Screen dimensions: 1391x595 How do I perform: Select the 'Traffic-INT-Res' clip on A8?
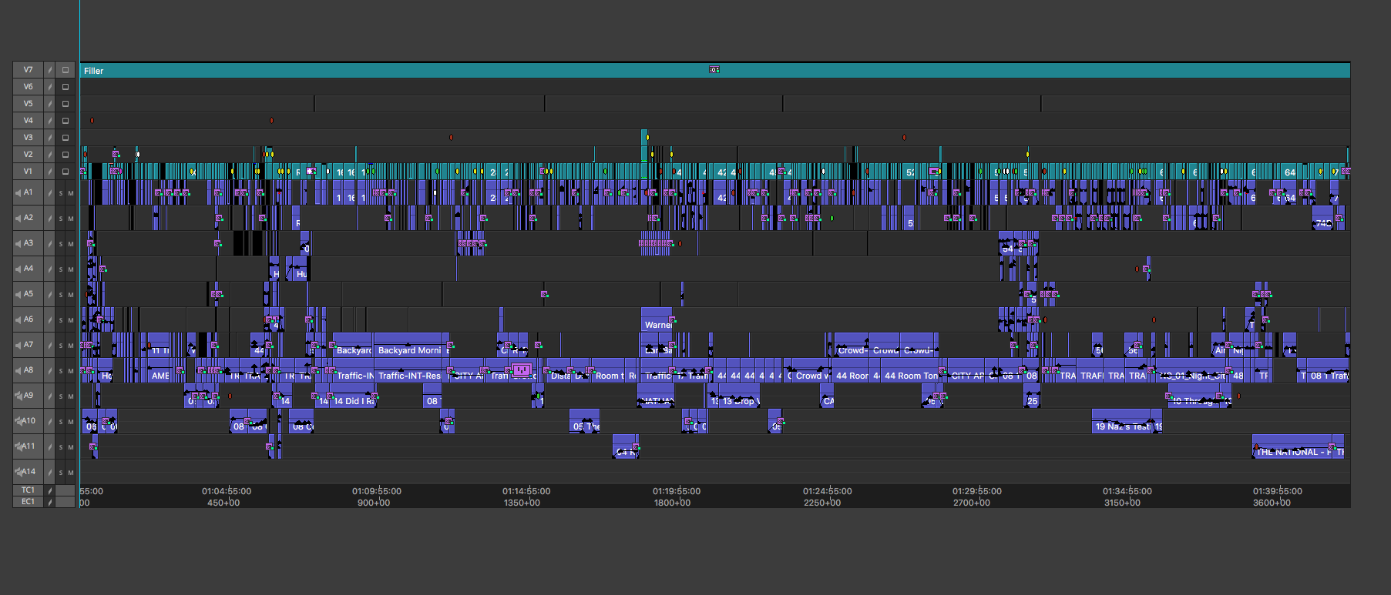click(x=409, y=370)
